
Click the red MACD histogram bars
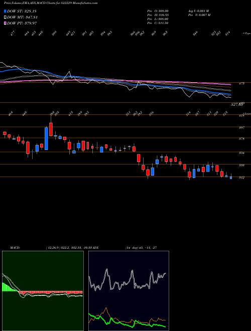[51, 292]
